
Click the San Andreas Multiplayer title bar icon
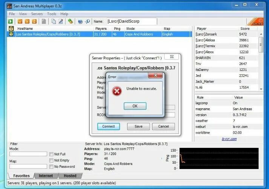(9, 6)
